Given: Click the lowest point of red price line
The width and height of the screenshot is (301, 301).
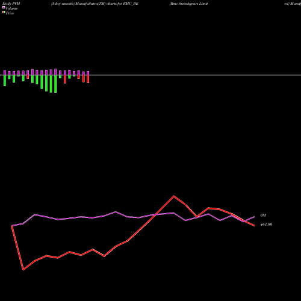Looking at the screenshot, I should click(x=23, y=270).
